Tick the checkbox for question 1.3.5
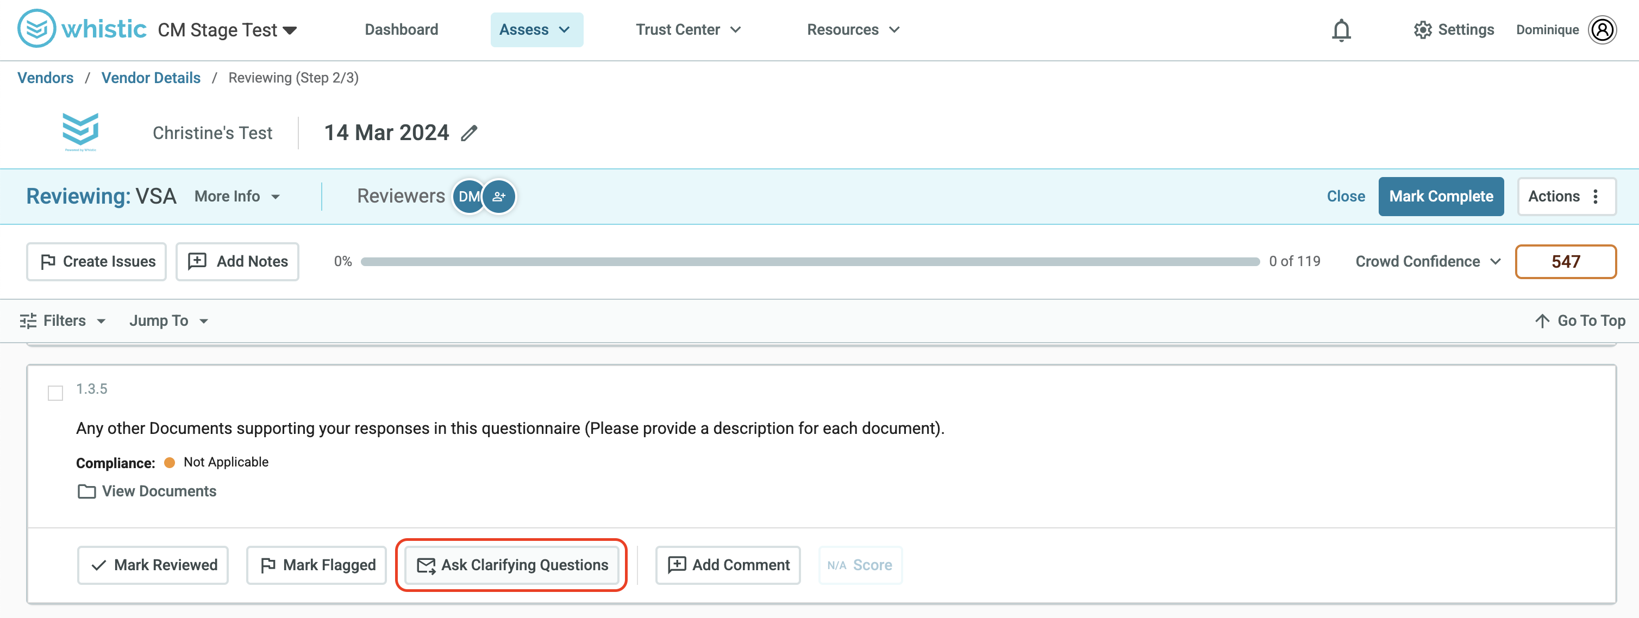 55,393
